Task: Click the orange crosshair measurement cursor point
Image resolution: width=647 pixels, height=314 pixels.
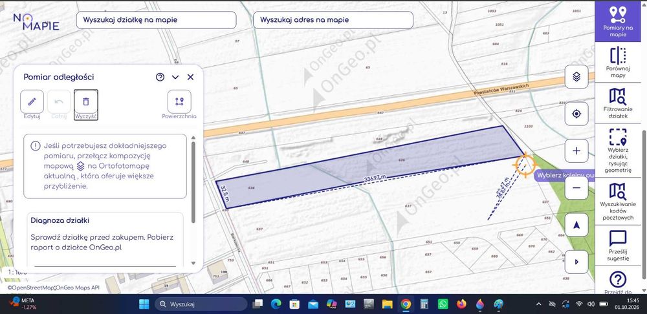Action: [525, 165]
